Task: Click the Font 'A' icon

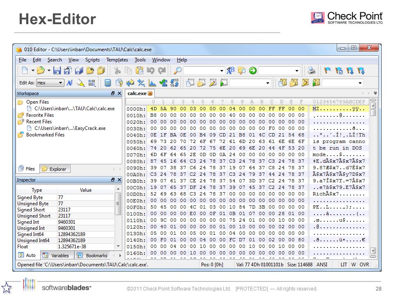Action: [70, 83]
